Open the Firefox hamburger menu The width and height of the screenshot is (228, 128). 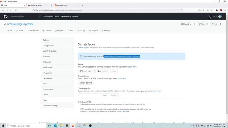[x=225, y=10]
